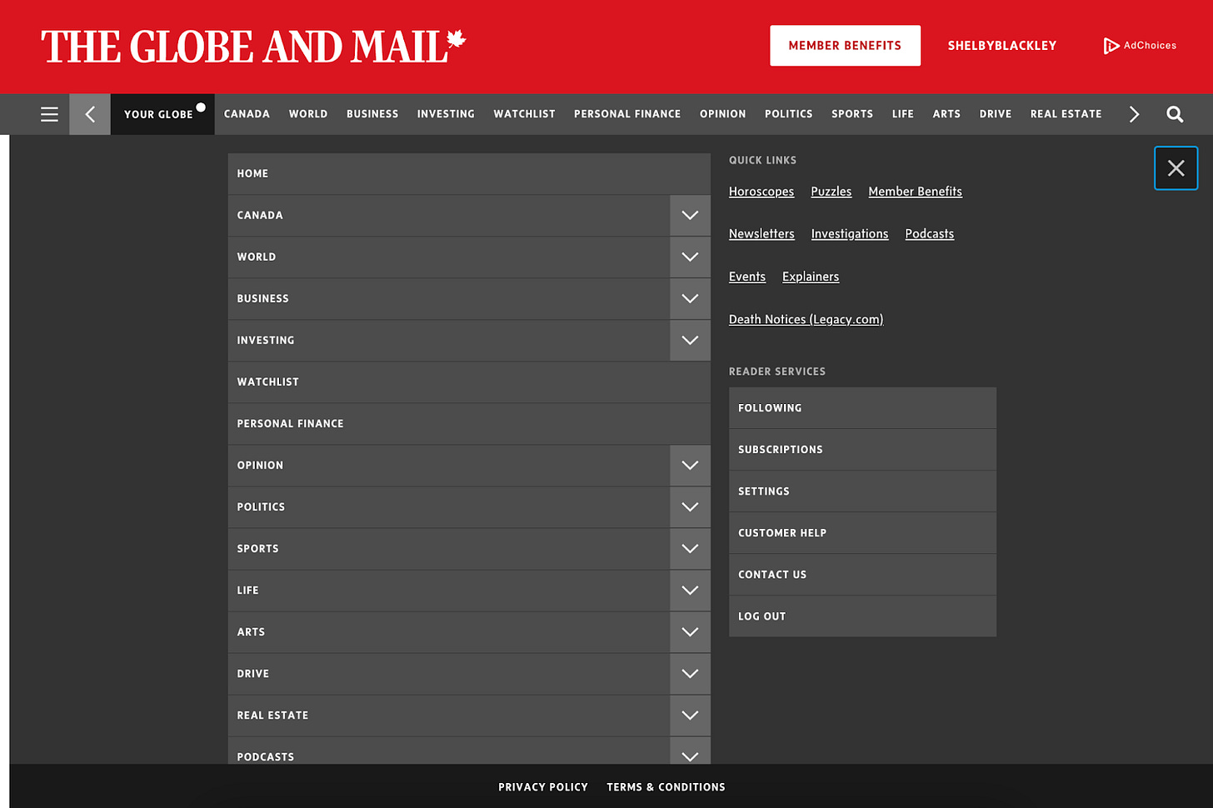Open the Explainers quick link
The image size is (1213, 808).
click(x=811, y=277)
